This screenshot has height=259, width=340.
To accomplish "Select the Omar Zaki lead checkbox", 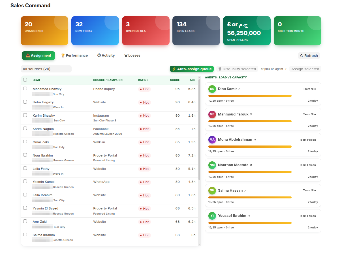I will pos(25,142).
